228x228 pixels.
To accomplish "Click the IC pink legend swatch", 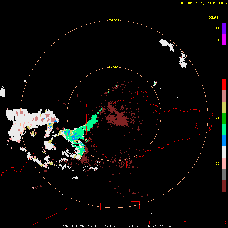I will pos(224,163).
